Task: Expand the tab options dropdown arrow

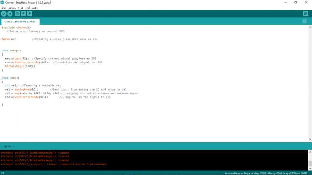Action: (304, 21)
